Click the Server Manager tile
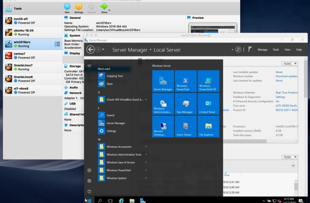Screen dimensions: 310x203 point(163,81)
